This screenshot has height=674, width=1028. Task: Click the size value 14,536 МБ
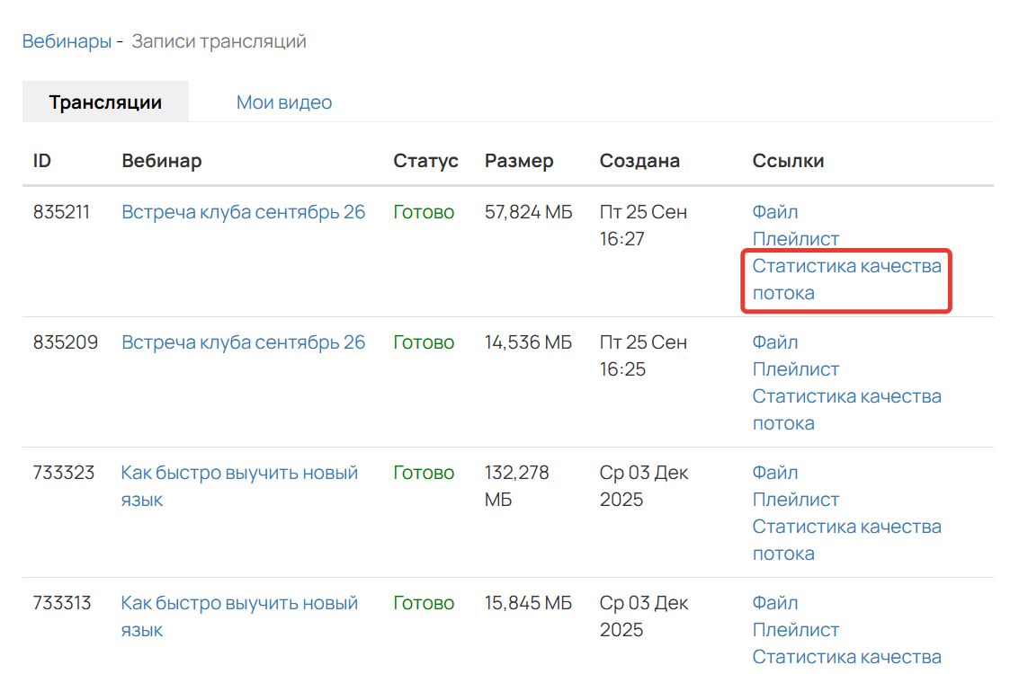pos(529,342)
